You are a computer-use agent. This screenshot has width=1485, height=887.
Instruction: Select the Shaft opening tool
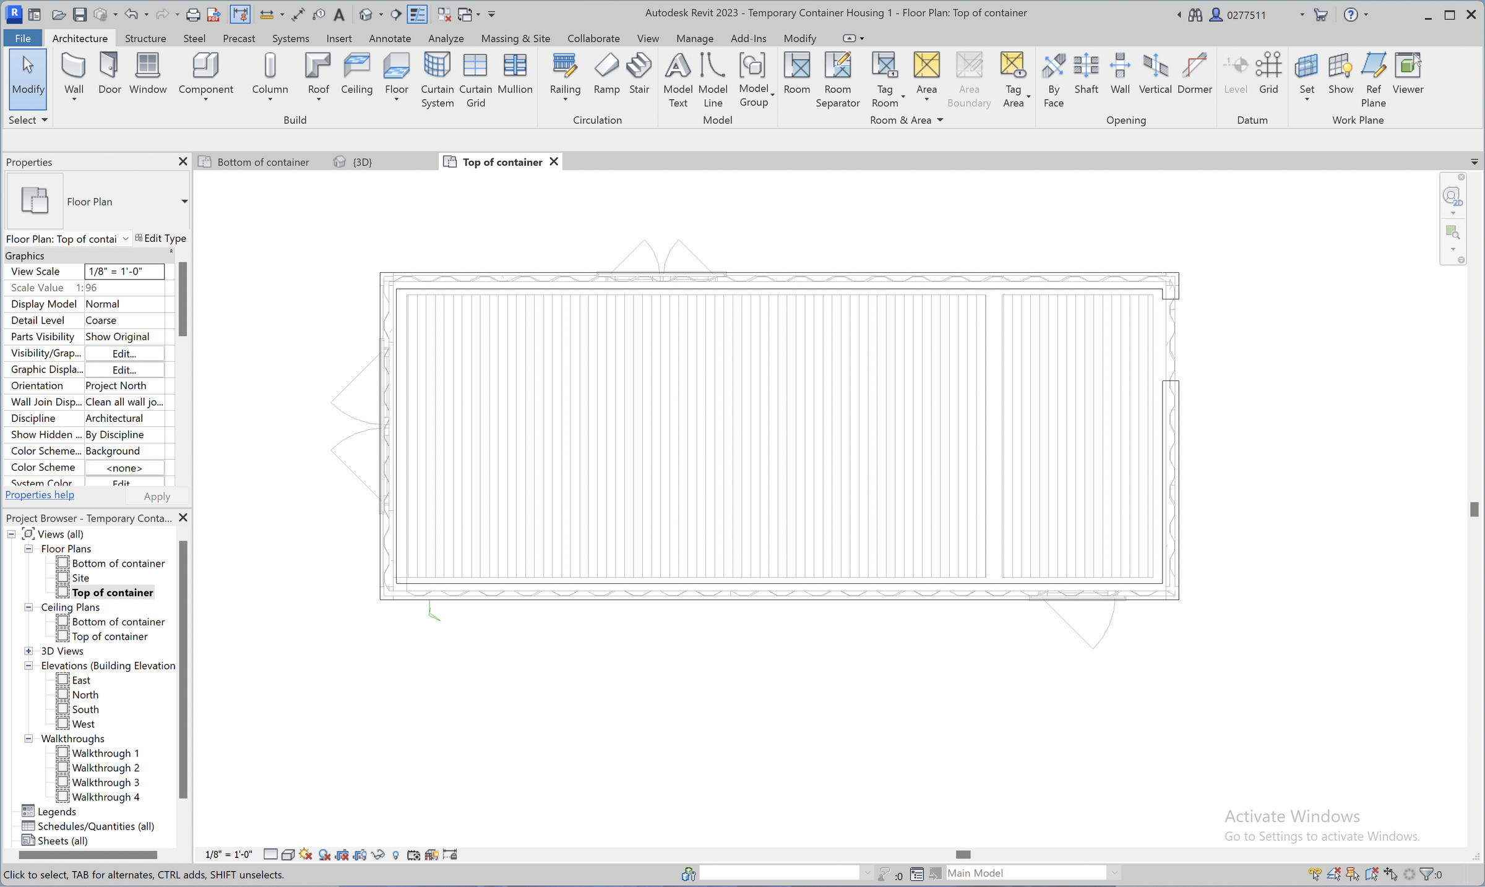(x=1086, y=74)
